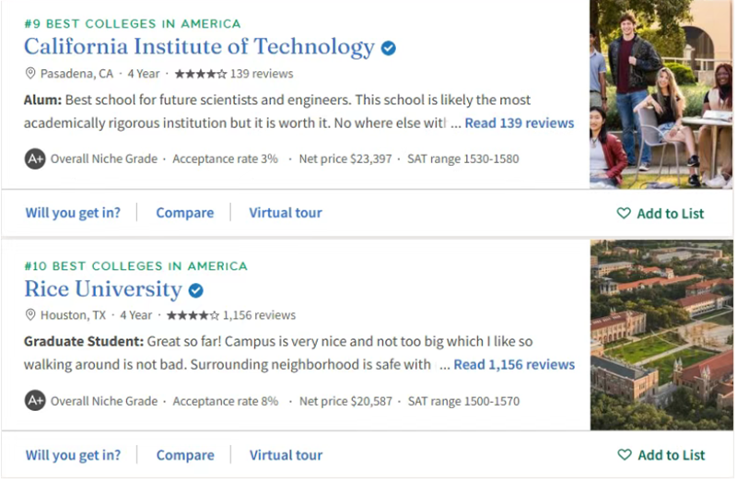This screenshot has width=737, height=482.
Task: Open the Rice University aerial campus photo
Action: tap(661, 335)
